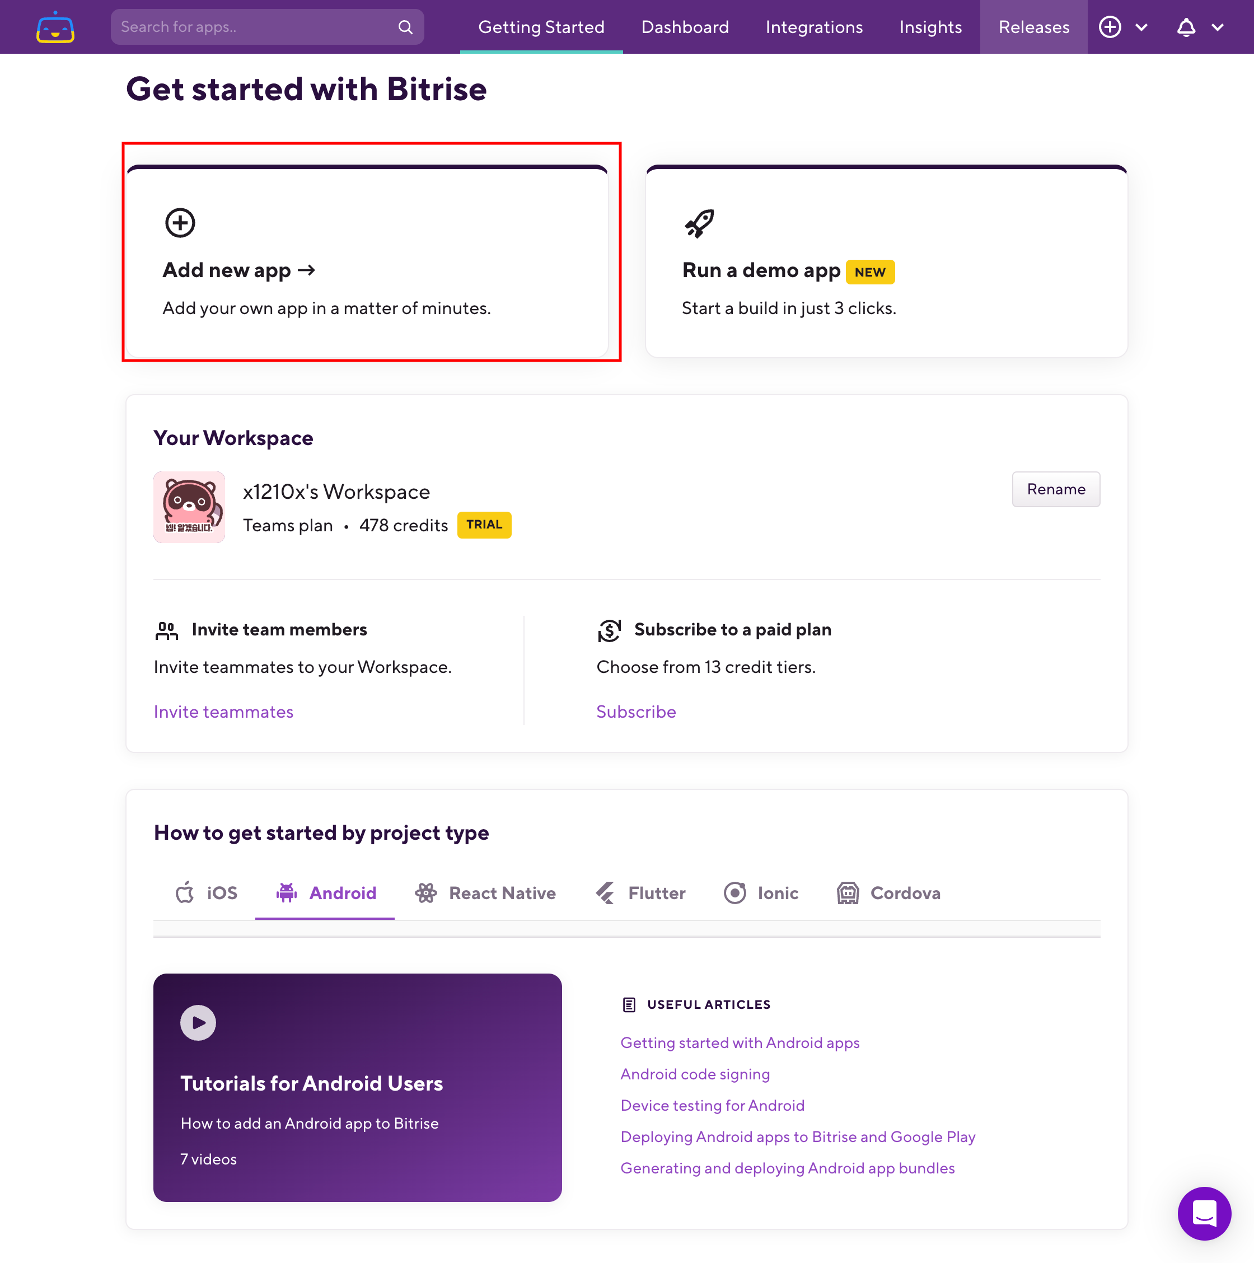1254x1263 pixels.
Task: Open the notifications bell icon
Action: [1186, 27]
